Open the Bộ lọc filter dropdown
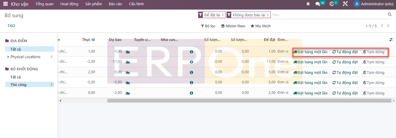Viewport: 396px width, 138px height. click(208, 26)
